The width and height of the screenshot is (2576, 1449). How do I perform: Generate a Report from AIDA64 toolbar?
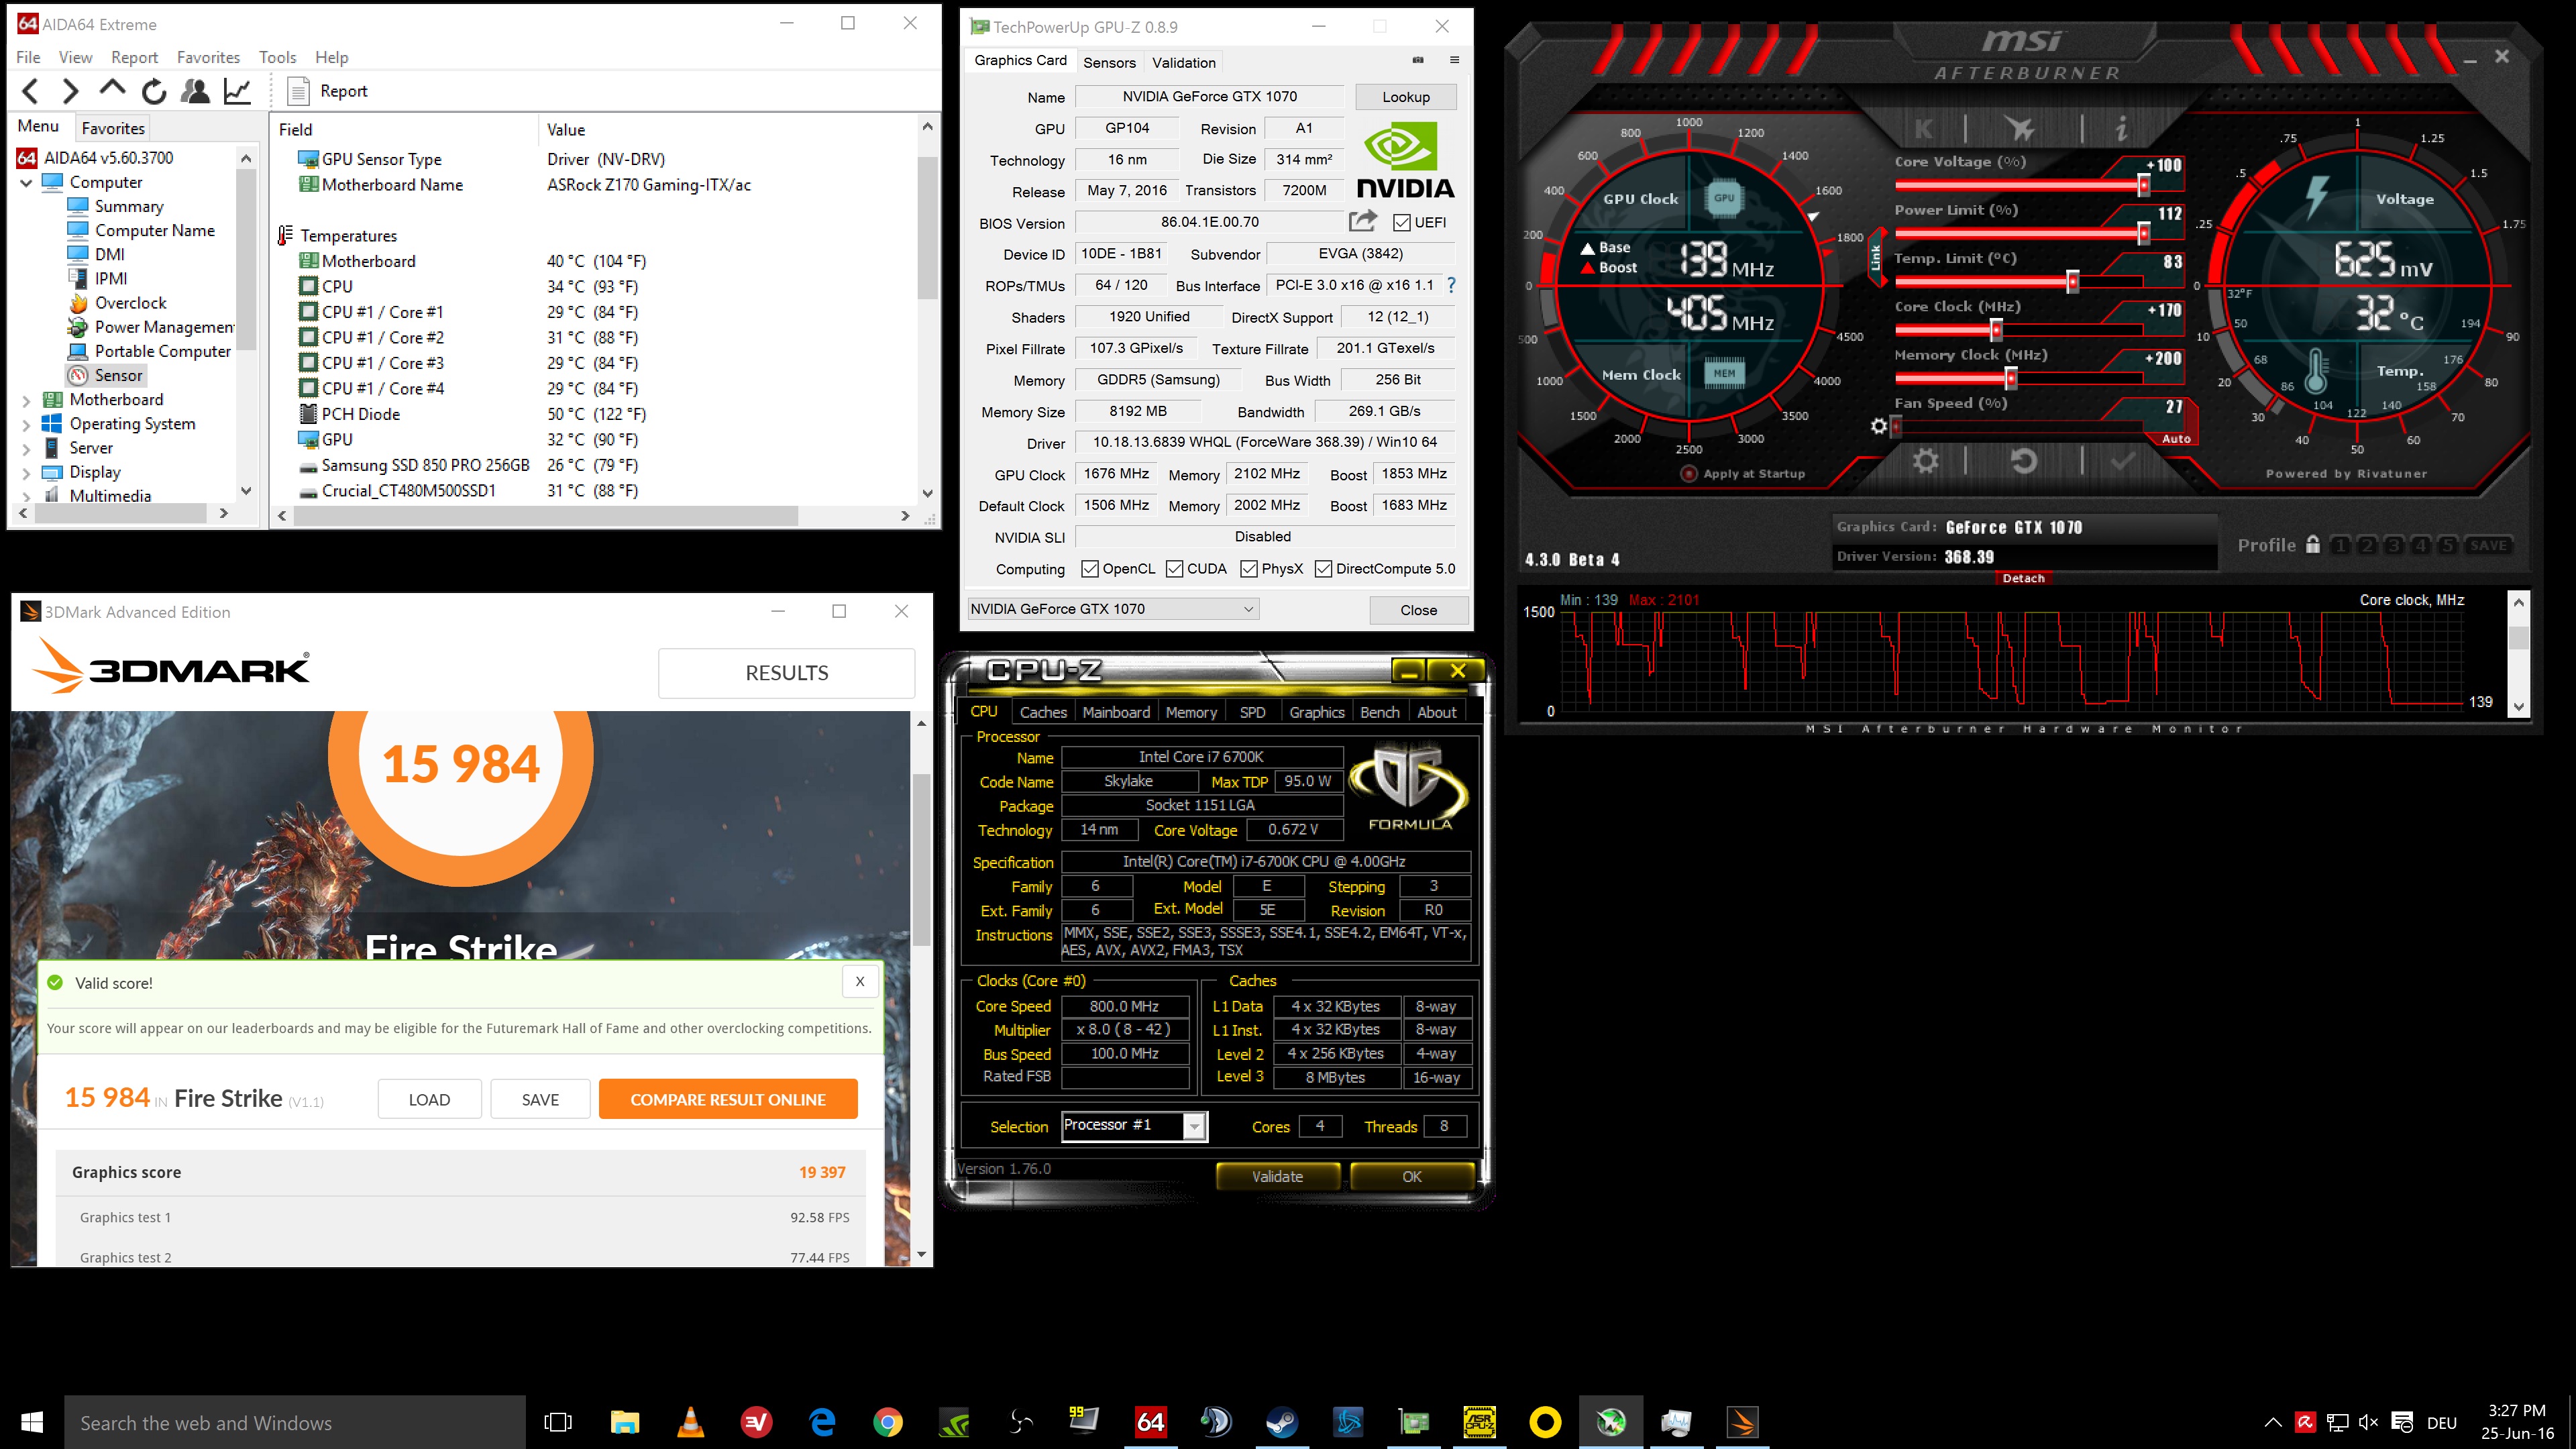(x=327, y=91)
